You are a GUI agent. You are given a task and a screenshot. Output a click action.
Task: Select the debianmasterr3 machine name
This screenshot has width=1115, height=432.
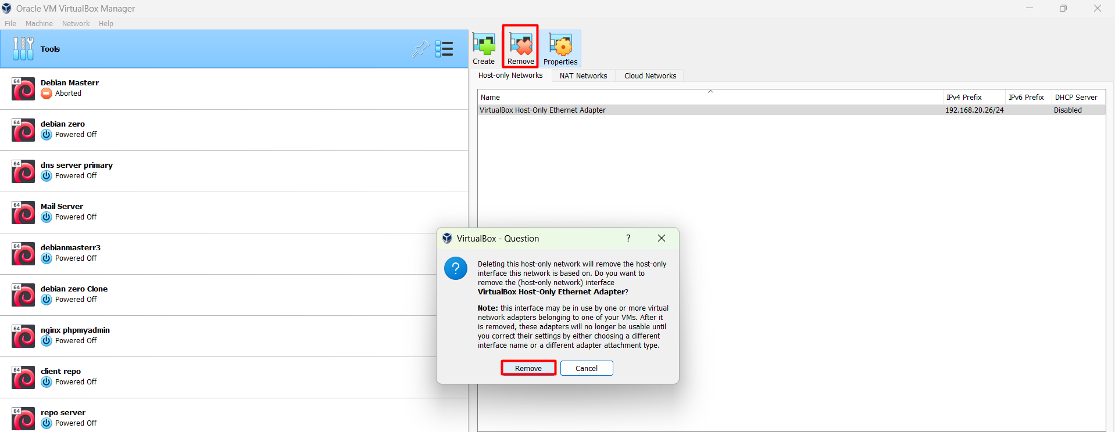point(70,248)
